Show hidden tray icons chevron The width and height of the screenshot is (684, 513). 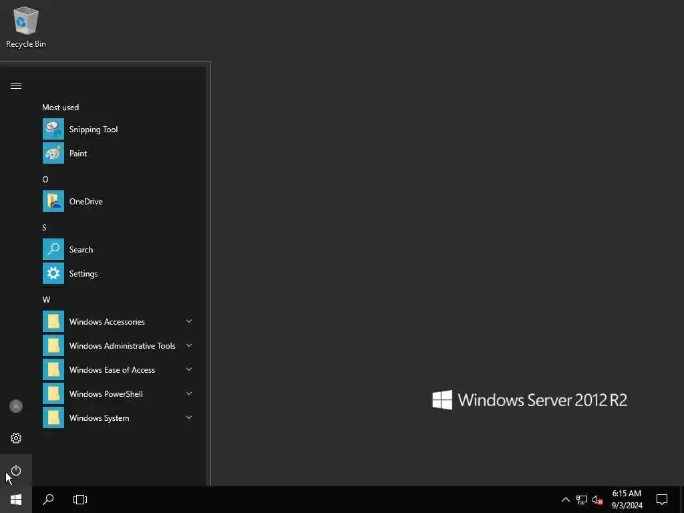click(565, 500)
